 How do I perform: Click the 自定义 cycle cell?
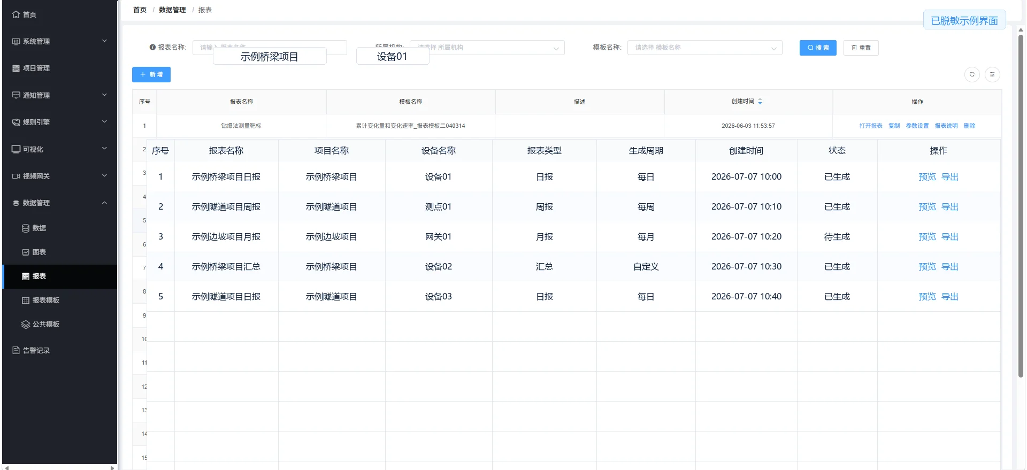646,266
